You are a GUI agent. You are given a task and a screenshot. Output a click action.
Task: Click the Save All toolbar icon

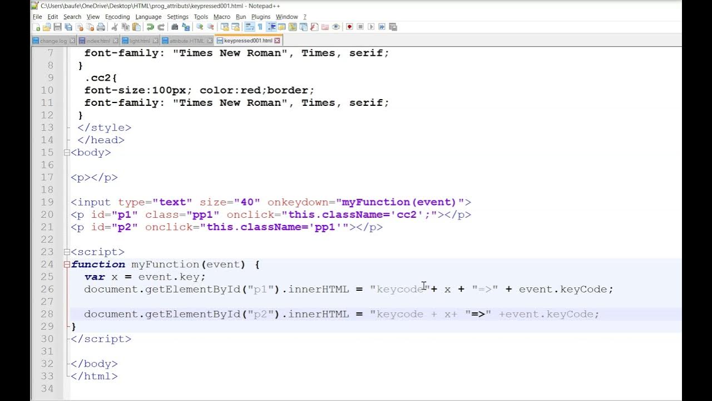(68, 27)
